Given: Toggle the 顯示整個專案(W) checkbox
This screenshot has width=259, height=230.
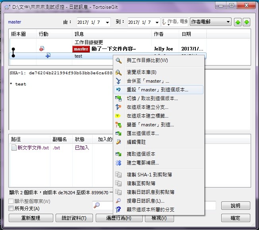Looking at the screenshot, I should (x=11, y=201).
